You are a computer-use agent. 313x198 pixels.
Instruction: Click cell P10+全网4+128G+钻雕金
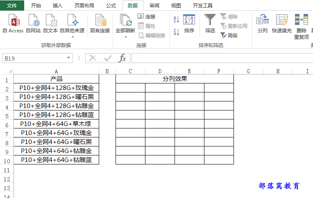click(56, 106)
